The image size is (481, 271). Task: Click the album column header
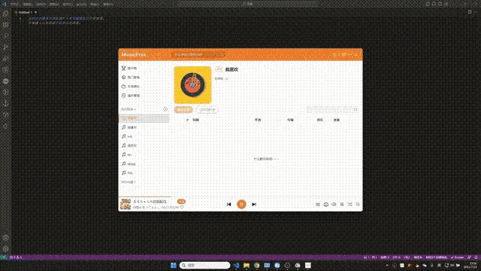point(291,120)
